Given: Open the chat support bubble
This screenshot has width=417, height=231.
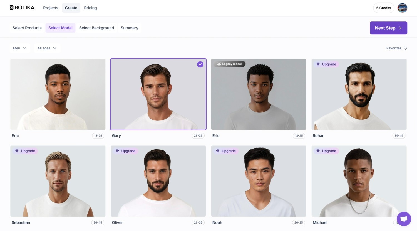Looking at the screenshot, I should 404,219.
